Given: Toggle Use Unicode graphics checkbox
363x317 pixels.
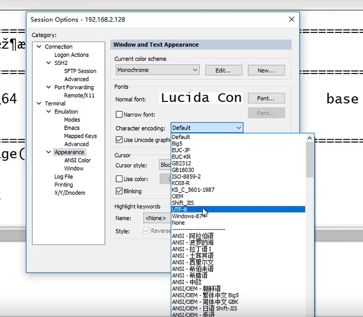Looking at the screenshot, I should click(119, 140).
